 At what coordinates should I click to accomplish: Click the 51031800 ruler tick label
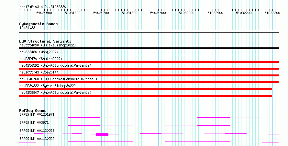click(129, 13)
